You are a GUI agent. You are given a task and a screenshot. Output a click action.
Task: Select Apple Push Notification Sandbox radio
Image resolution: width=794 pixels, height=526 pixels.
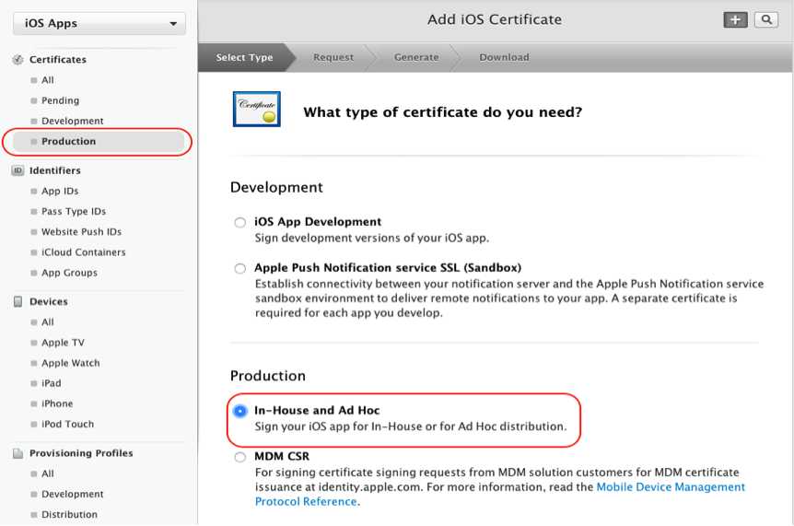point(240,268)
